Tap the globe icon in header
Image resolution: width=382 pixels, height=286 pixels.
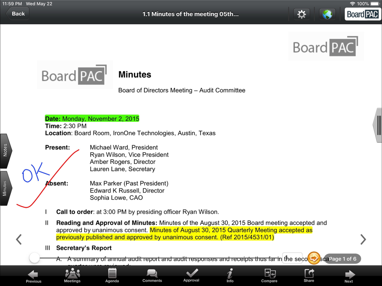(327, 14)
